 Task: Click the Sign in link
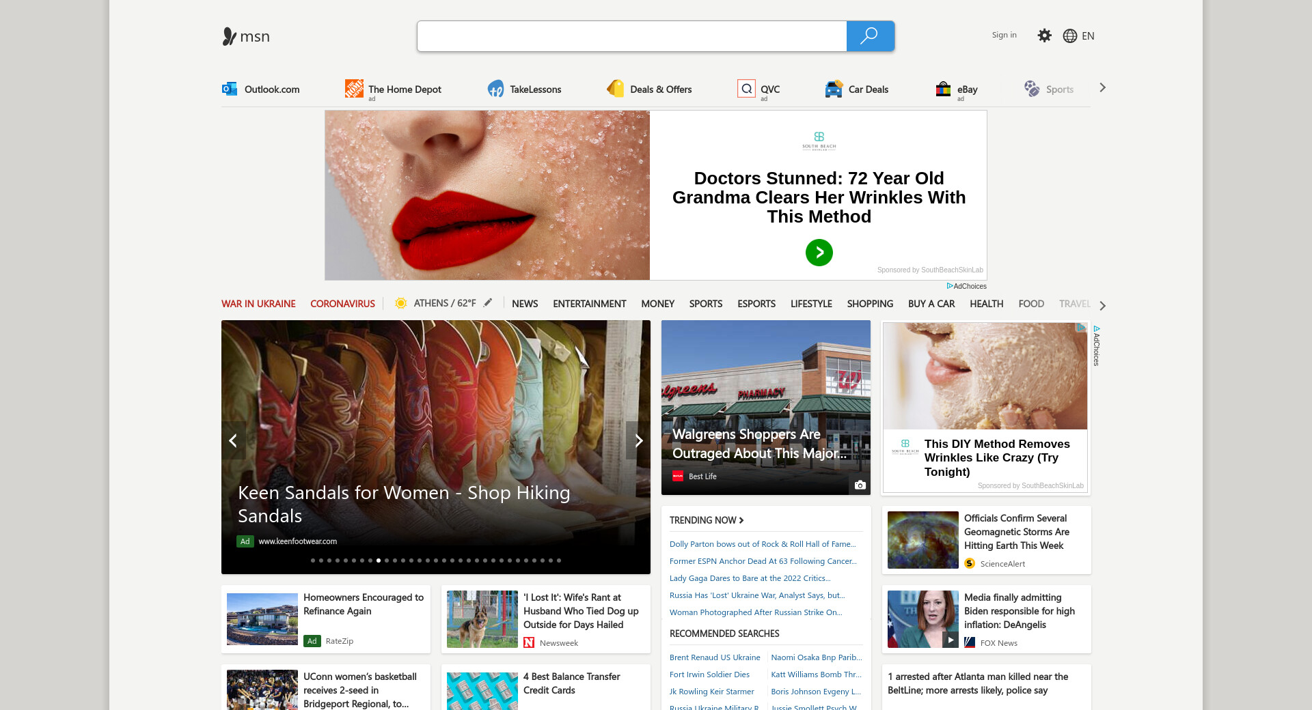tap(1004, 35)
